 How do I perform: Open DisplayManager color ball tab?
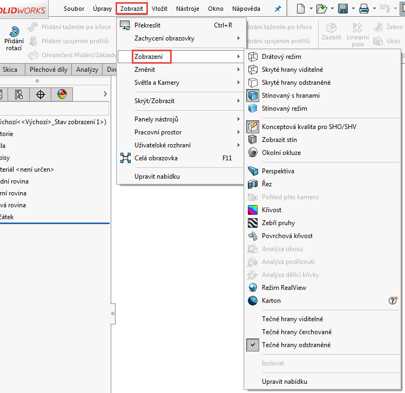pyautogui.click(x=62, y=94)
